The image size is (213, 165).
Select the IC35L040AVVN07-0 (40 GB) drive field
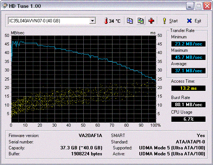tap(52, 21)
